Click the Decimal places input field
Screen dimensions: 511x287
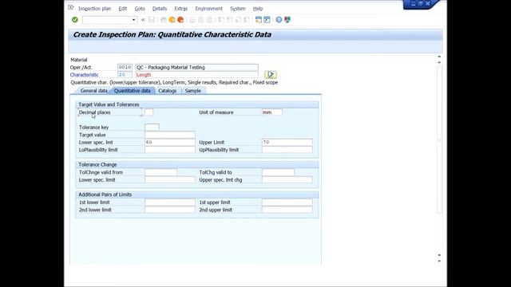149,112
